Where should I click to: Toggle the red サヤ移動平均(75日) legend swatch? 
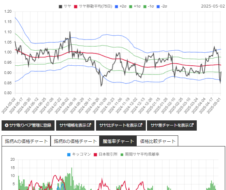(76, 6)
